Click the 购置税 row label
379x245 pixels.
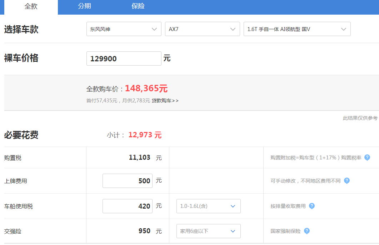(13, 158)
